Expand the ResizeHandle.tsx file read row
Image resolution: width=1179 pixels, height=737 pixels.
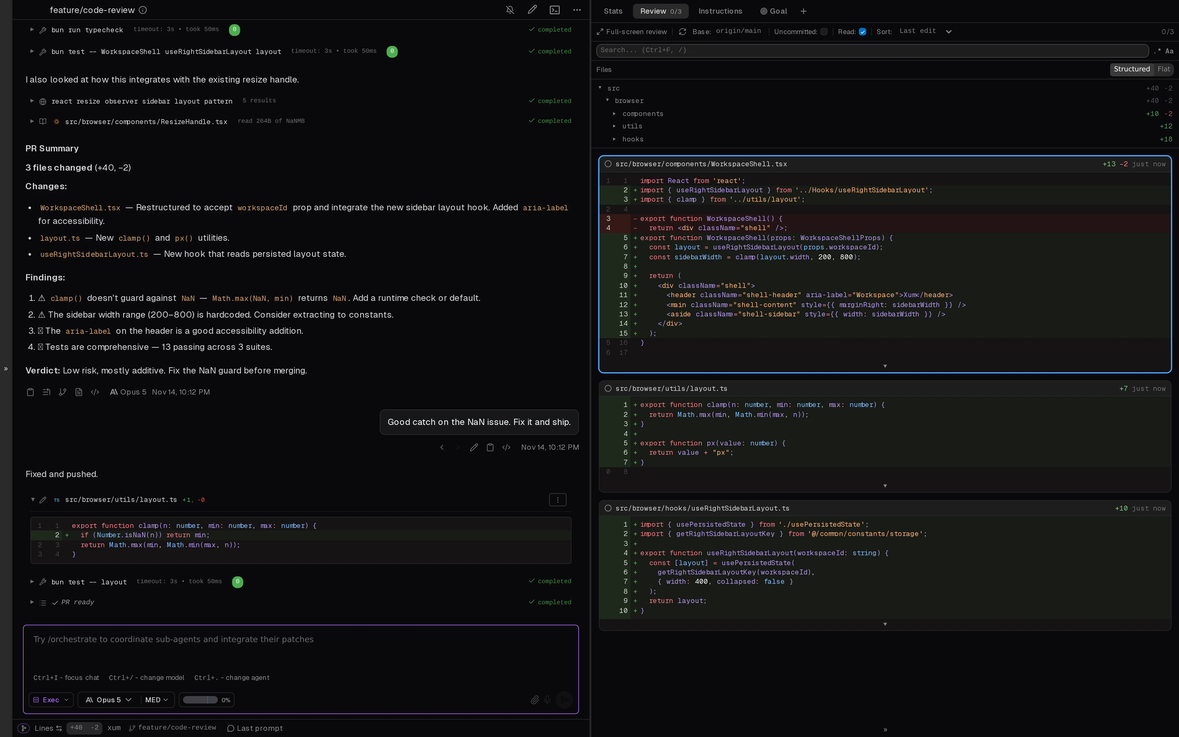[32, 121]
